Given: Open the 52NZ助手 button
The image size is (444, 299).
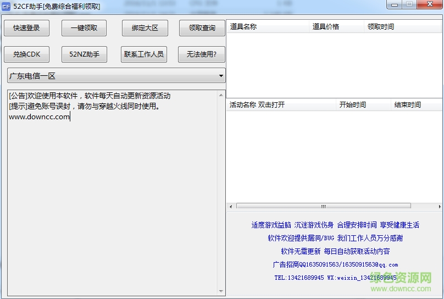Looking at the screenshot, I should 85,54.
